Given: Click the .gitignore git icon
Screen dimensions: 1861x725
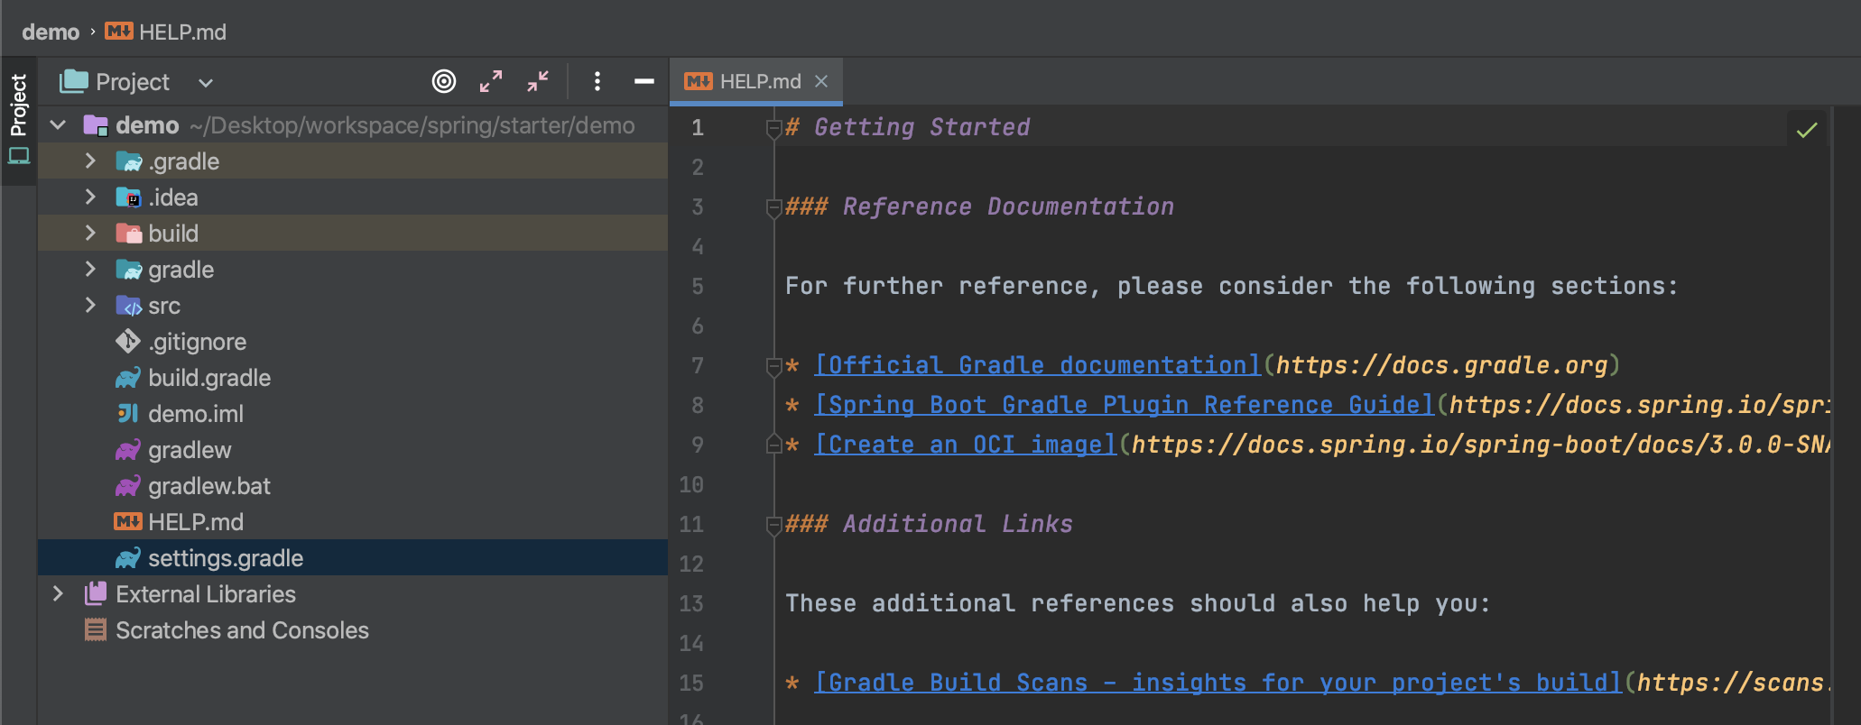Looking at the screenshot, I should [128, 341].
